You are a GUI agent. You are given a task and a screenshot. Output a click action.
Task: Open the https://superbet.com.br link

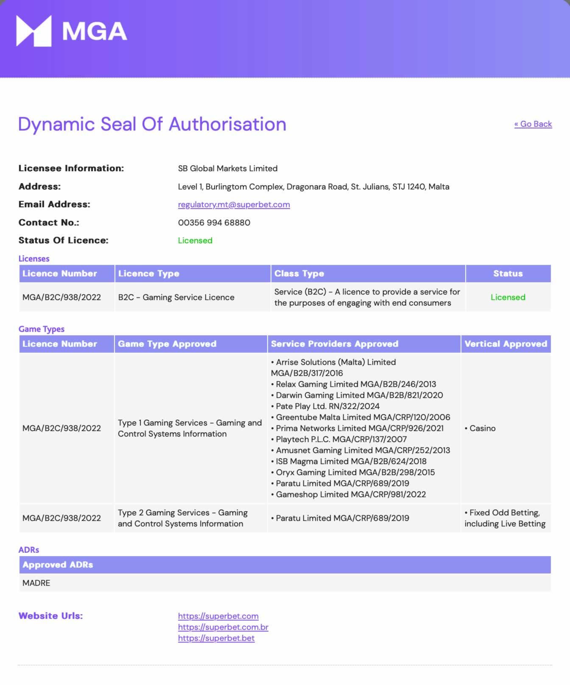click(x=223, y=627)
